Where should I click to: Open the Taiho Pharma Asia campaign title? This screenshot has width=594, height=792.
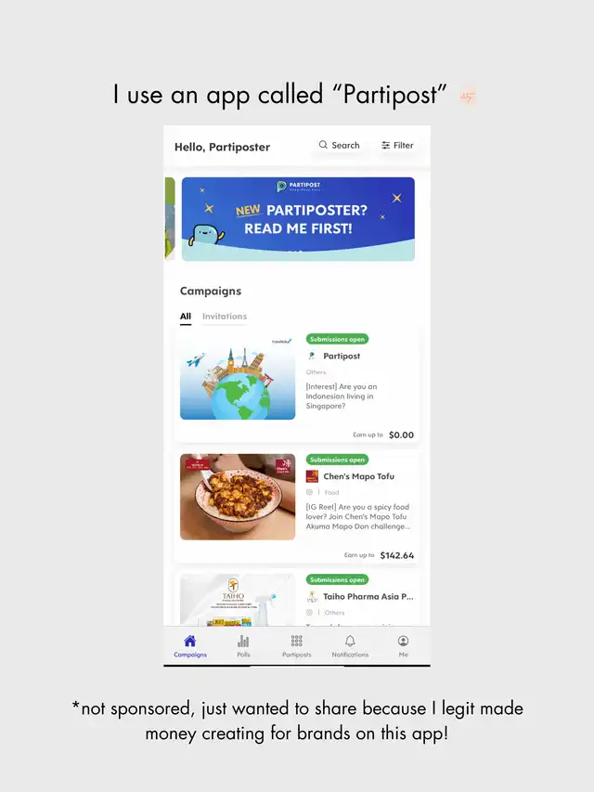368,596
